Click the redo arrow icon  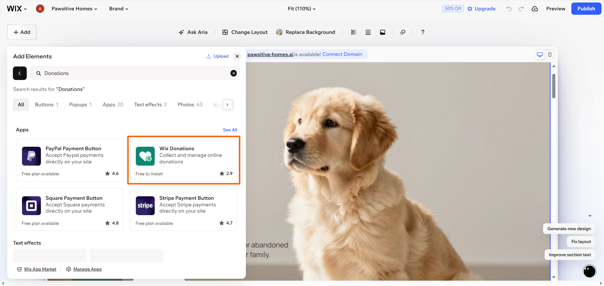coord(521,8)
